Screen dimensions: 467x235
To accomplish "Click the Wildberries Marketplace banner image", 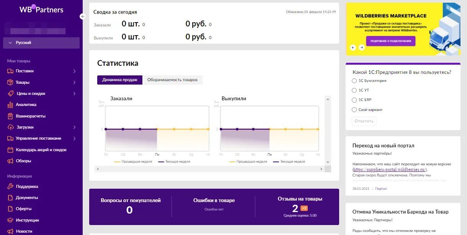I will [x=403, y=29].
